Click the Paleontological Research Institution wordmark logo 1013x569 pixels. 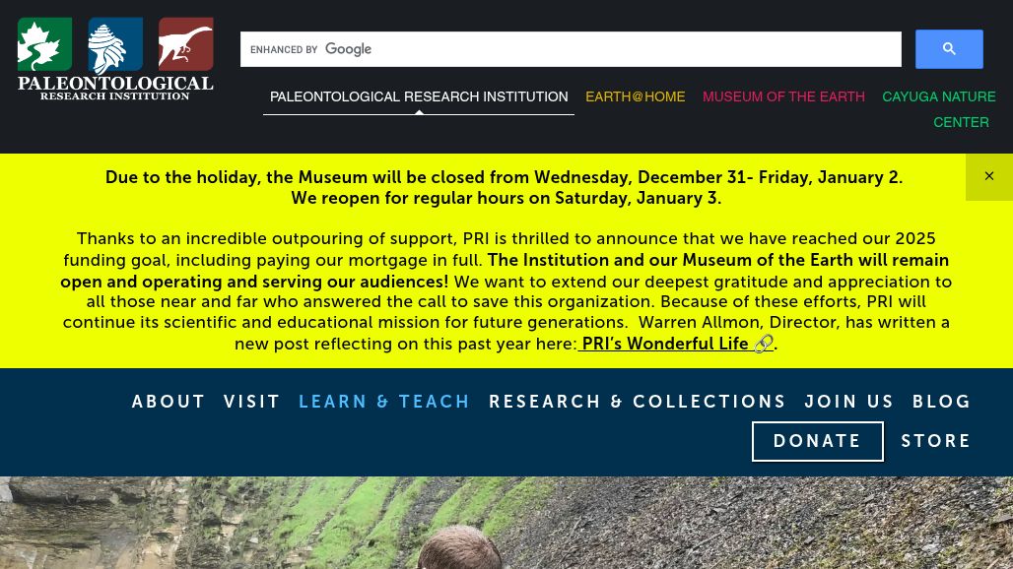coord(115,87)
